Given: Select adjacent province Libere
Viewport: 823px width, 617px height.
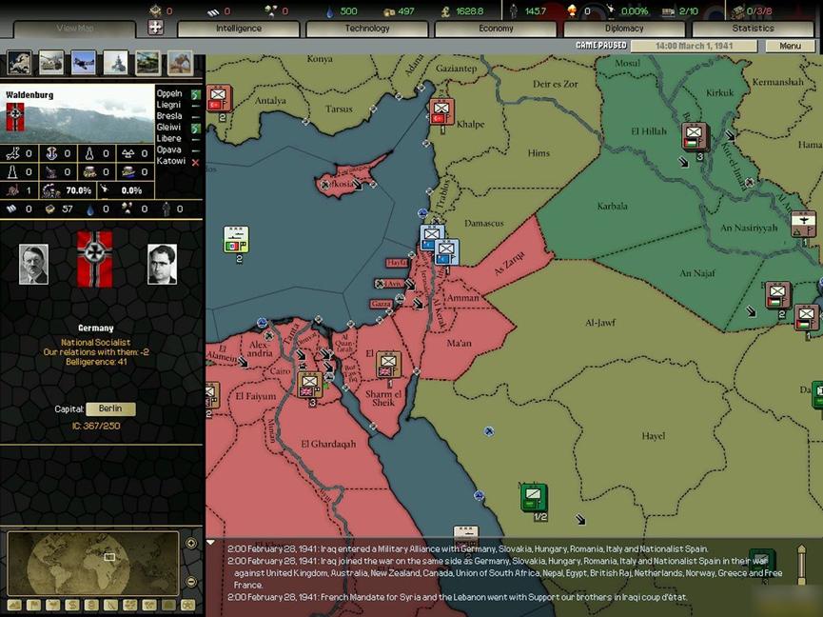Looking at the screenshot, I should click(x=168, y=139).
